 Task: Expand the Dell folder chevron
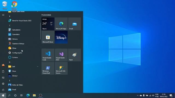tap(38, 66)
